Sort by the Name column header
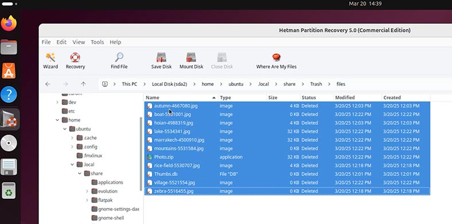The image size is (452, 224). click(181, 97)
